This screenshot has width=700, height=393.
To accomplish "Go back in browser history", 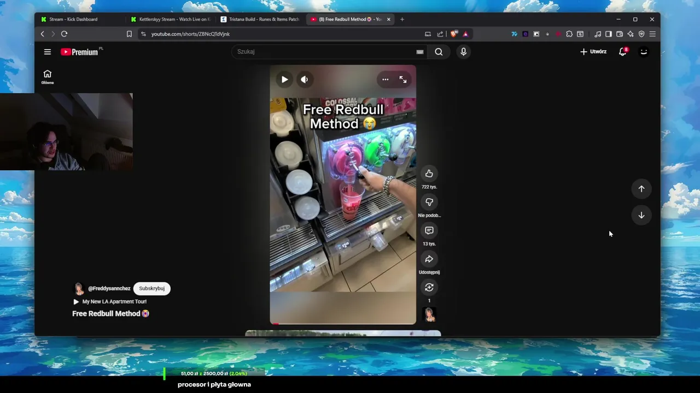I will pyautogui.click(x=42, y=34).
